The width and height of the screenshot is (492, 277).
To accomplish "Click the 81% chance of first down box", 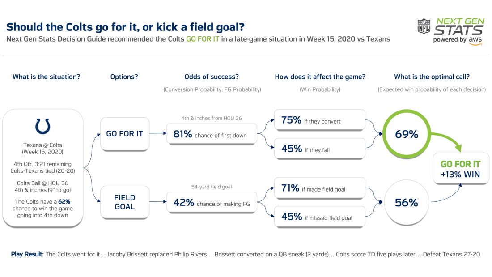I will (x=212, y=134).
